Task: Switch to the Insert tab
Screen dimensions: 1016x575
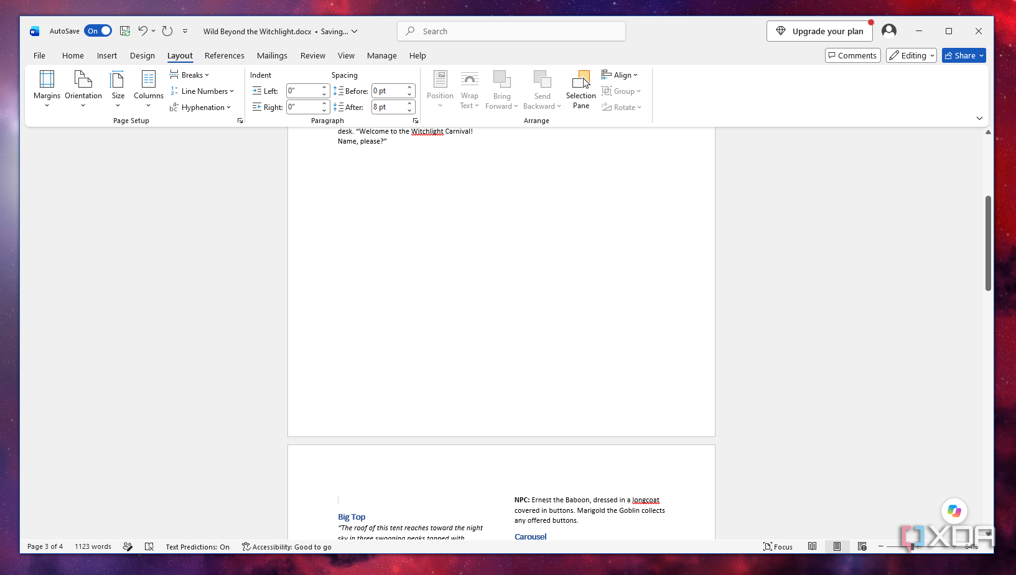Action: coord(107,55)
